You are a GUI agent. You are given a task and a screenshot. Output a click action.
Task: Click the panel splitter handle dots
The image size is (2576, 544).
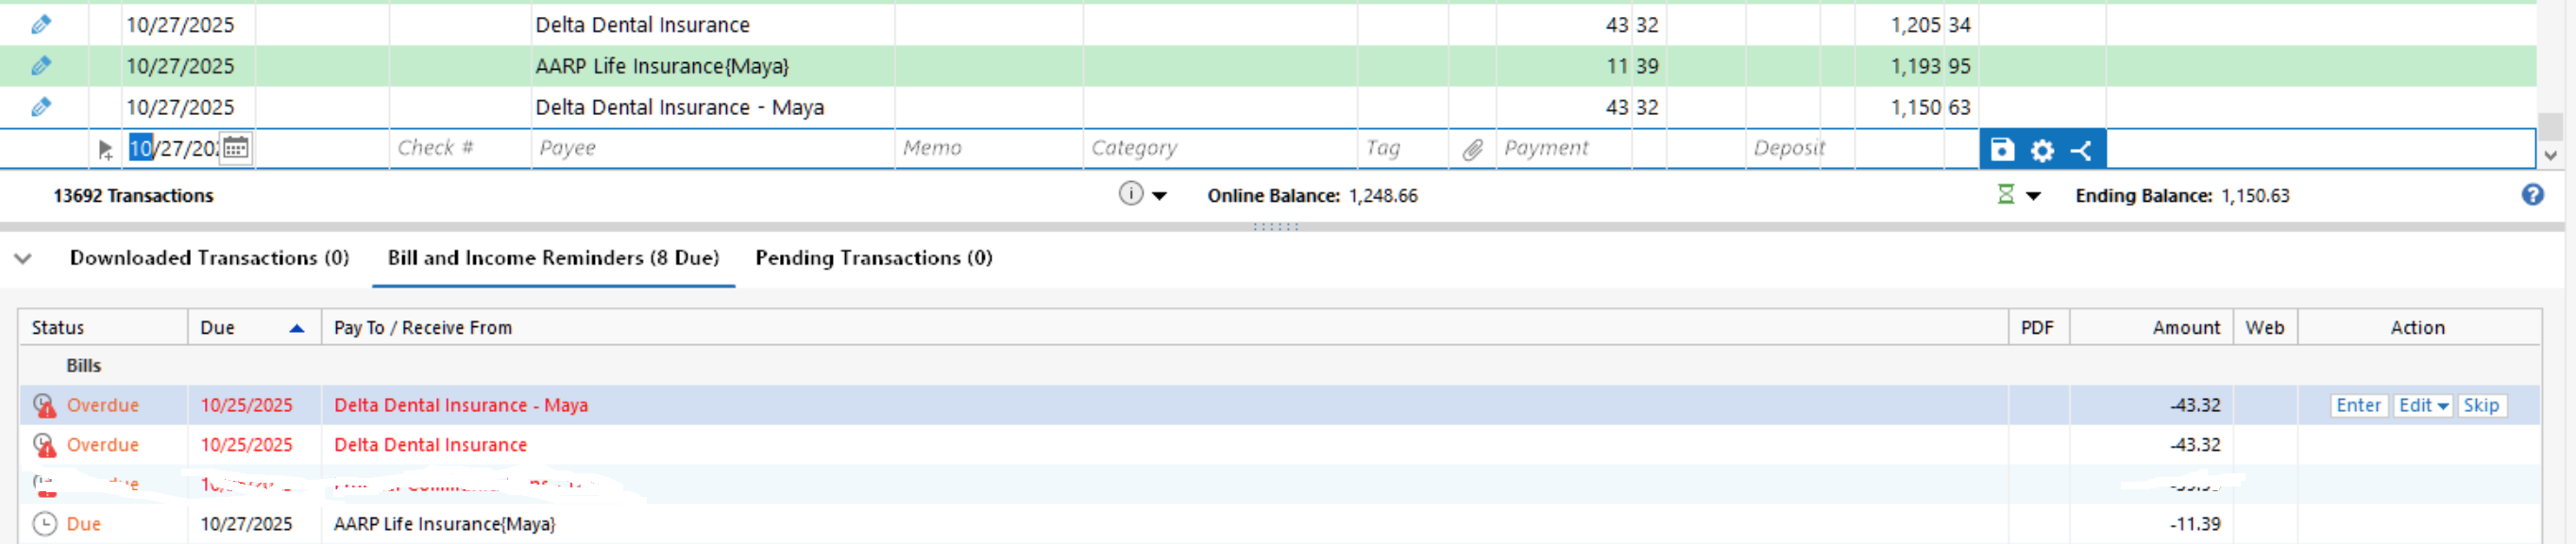[x=1276, y=227]
